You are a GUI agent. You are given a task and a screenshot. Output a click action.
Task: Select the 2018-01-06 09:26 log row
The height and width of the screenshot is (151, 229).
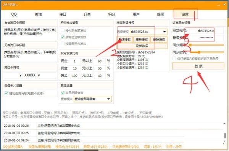pyautogui.click(x=113, y=126)
